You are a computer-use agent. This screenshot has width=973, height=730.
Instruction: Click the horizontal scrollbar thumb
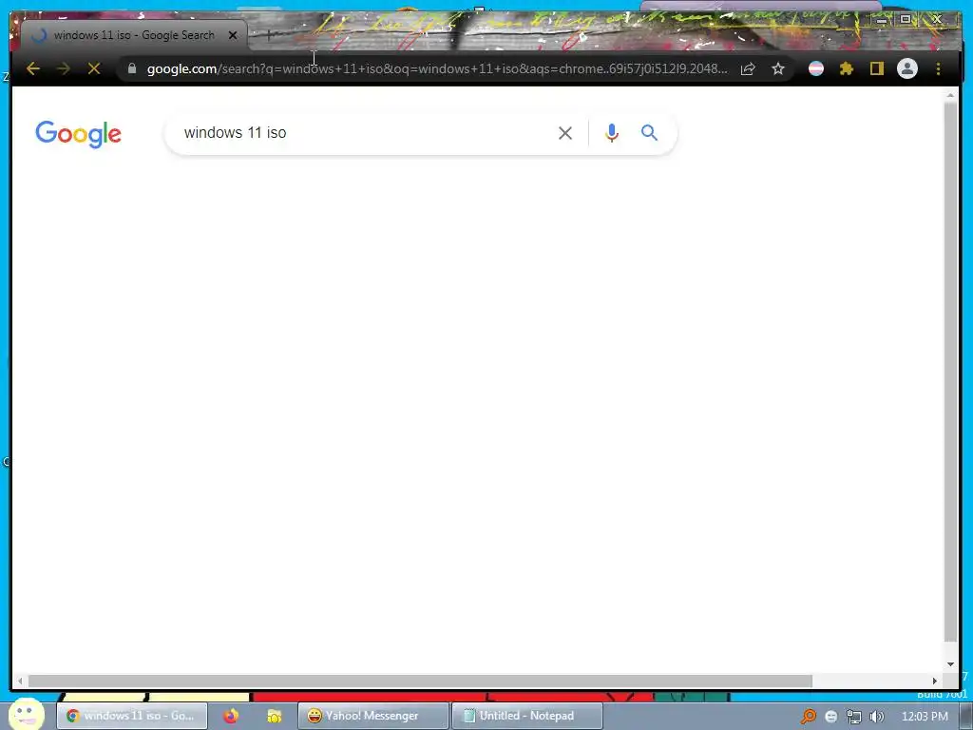tap(419, 681)
